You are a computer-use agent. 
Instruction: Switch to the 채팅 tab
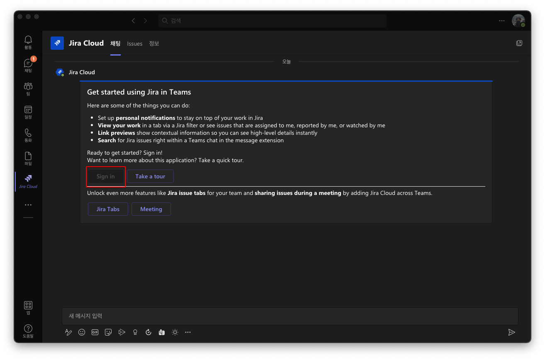point(115,44)
